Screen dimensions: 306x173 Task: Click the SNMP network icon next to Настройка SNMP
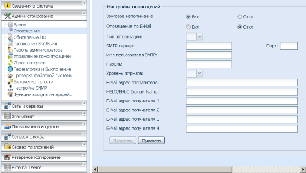click(10, 88)
